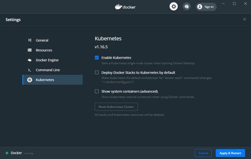Click the Resources icon in sidebar
The image size is (251, 159).
pos(30,50)
